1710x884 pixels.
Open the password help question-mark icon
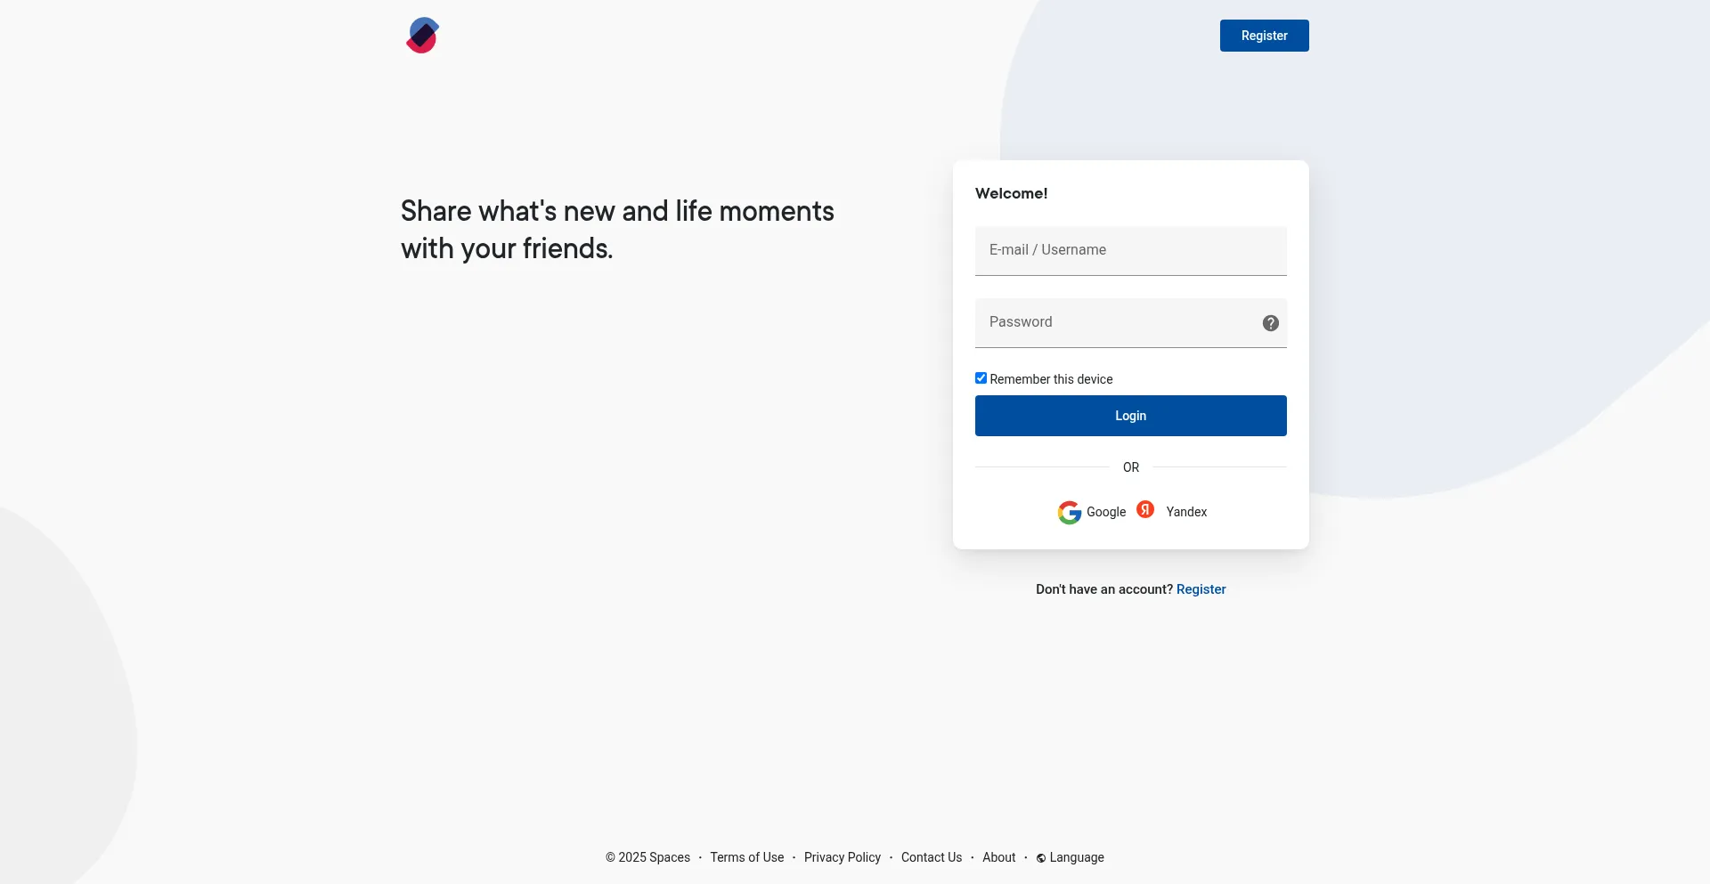point(1270,323)
